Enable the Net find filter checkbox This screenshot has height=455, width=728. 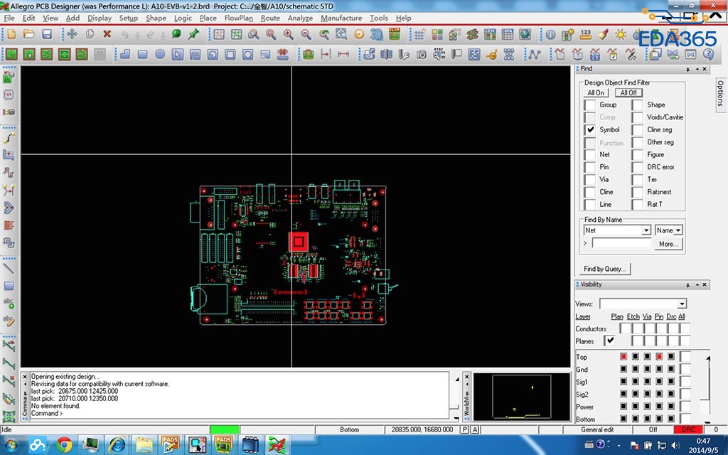point(590,154)
